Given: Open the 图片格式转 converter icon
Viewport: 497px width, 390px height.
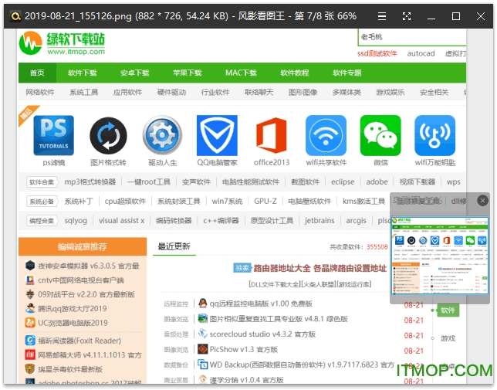Looking at the screenshot, I should [108, 135].
